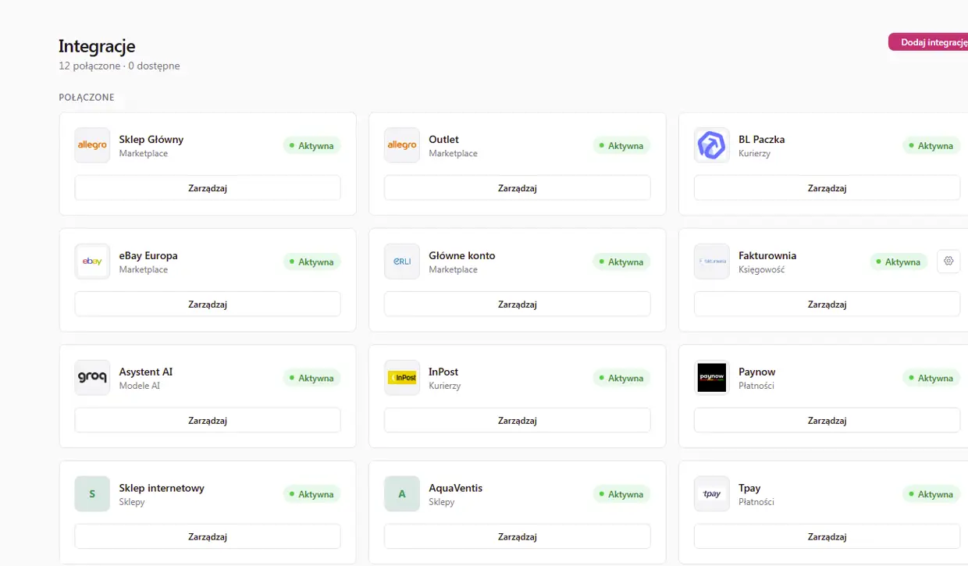Select the Aktywna badge on InPost
The image size is (968, 566).
pyautogui.click(x=621, y=379)
